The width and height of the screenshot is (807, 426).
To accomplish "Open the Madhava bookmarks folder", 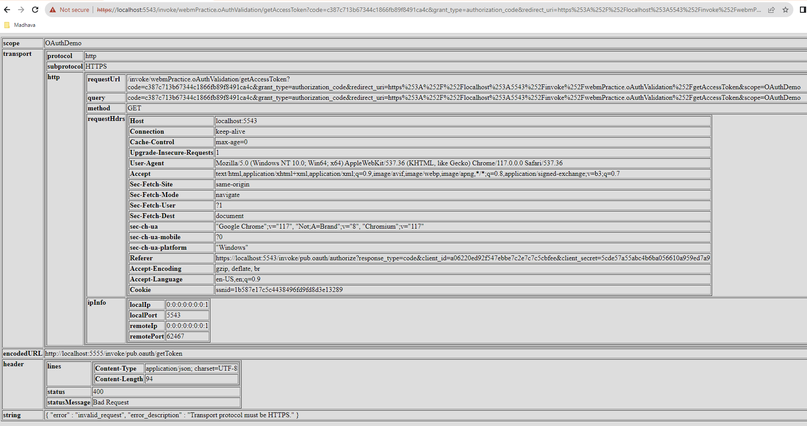I will click(x=20, y=25).
